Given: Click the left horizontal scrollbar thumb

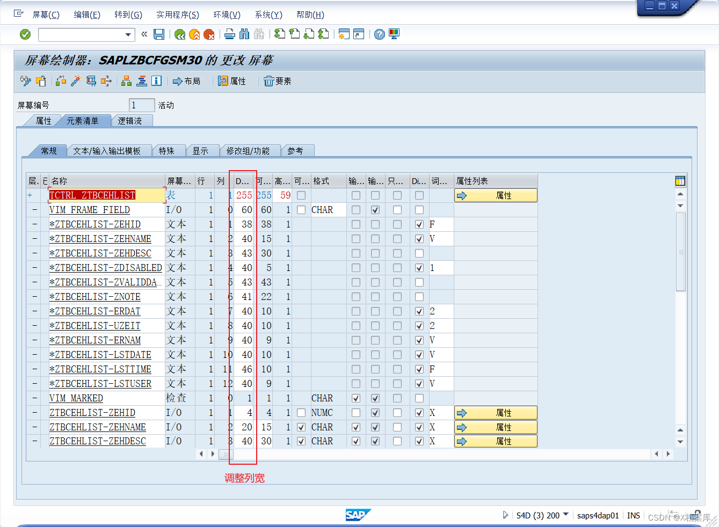Looking at the screenshot, I should coord(226,454).
